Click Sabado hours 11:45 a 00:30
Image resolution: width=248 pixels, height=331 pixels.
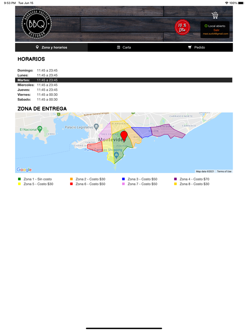47,100
